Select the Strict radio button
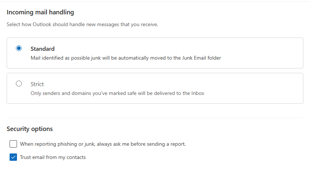The height and width of the screenshot is (170, 310). tap(19, 84)
